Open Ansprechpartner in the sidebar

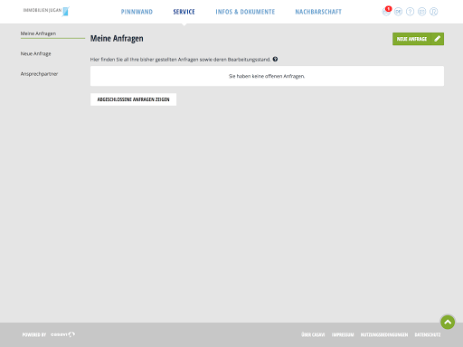39,74
